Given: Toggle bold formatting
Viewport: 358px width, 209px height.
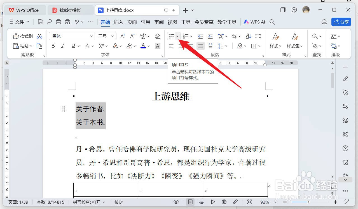Looking at the screenshot, I should (53, 46).
